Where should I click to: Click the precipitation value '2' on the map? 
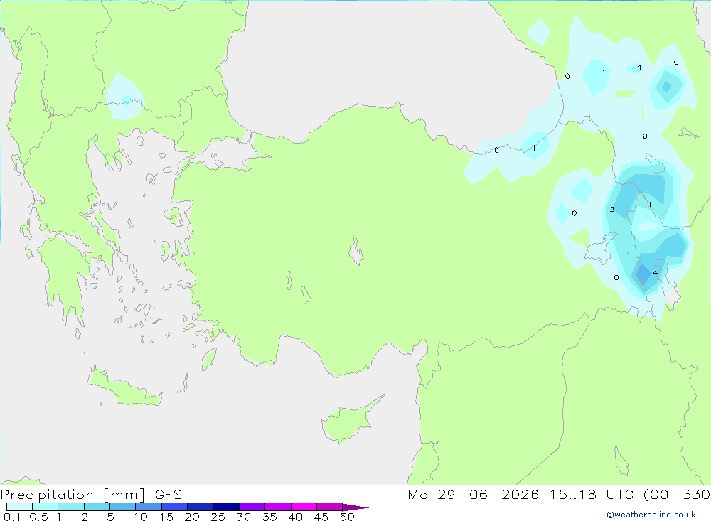point(612,209)
